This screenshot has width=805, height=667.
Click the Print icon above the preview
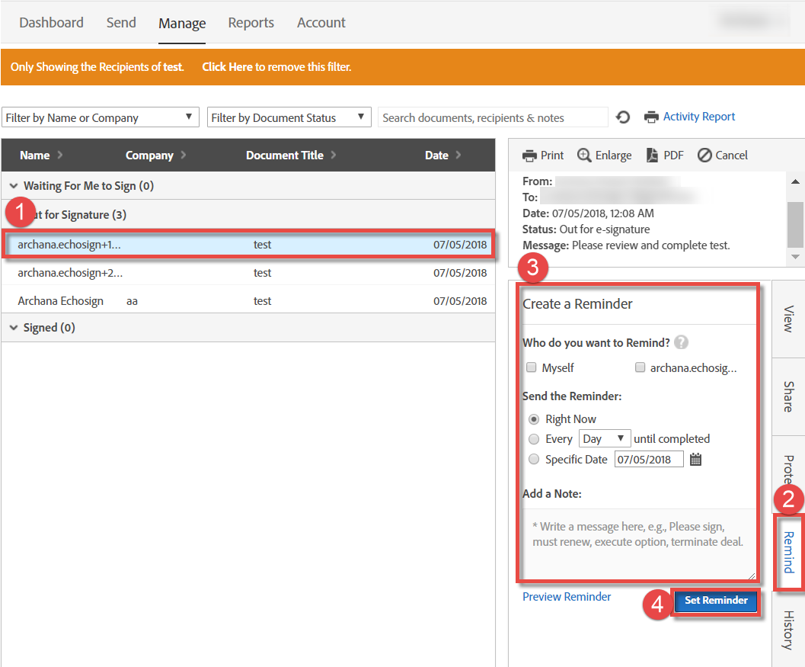click(528, 155)
